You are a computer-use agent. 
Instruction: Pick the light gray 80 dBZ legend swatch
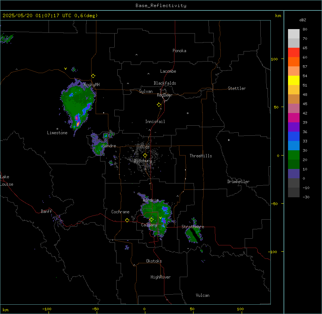294,34
